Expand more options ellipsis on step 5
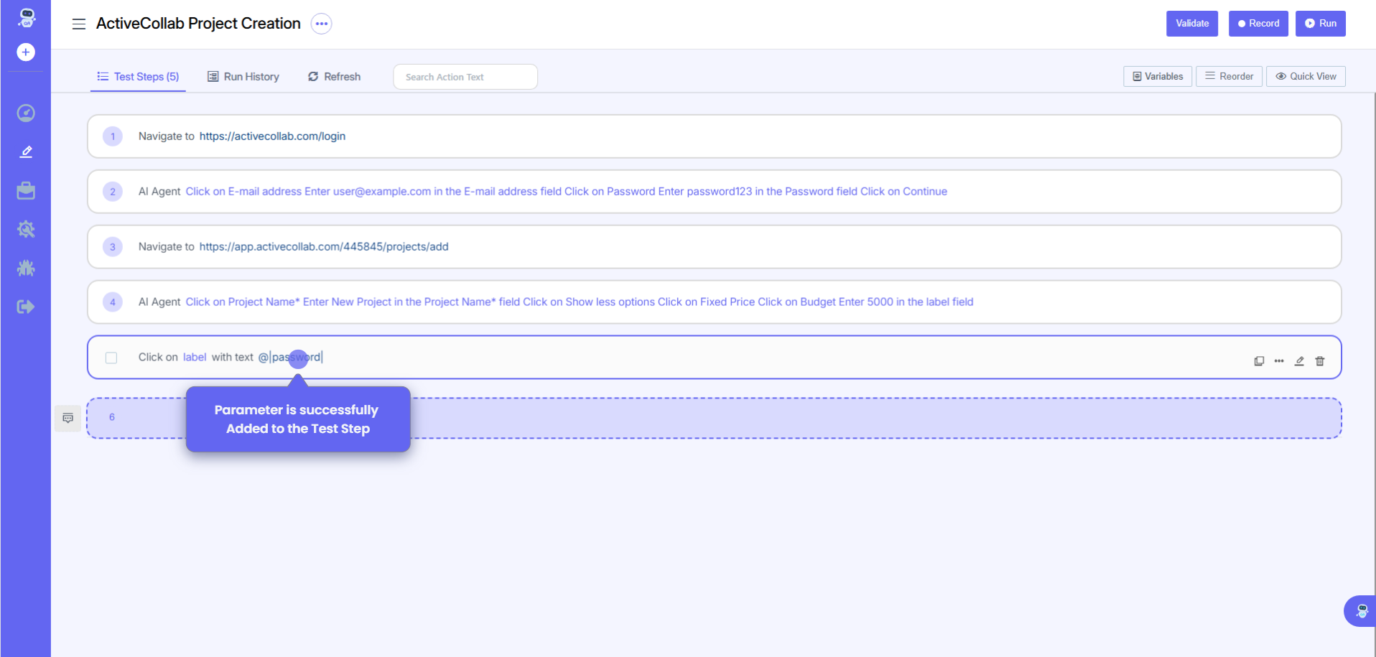 click(1279, 361)
